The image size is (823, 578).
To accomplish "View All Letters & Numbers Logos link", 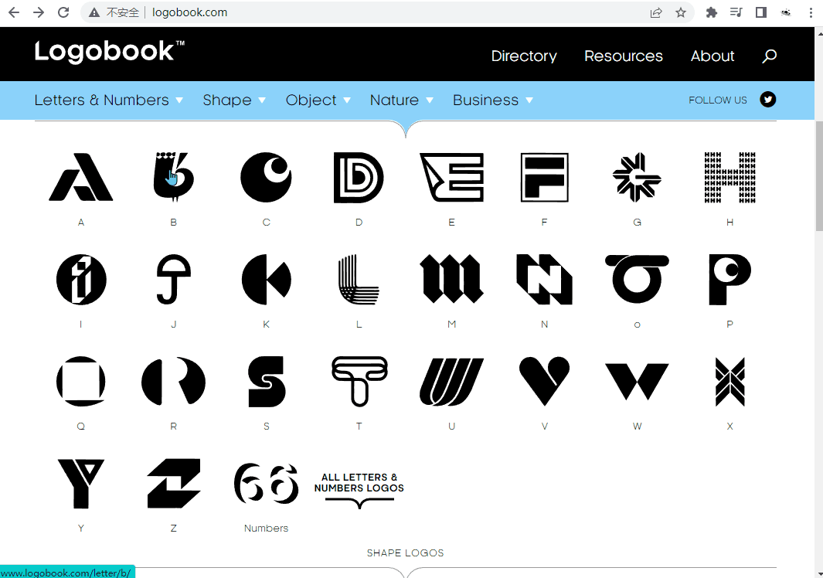I will pos(359,489).
